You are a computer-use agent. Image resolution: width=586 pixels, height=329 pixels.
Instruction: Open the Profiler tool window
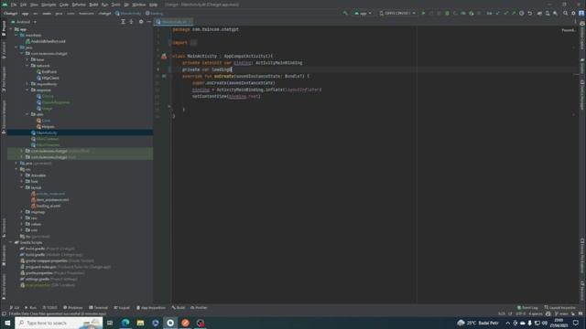tap(199, 308)
